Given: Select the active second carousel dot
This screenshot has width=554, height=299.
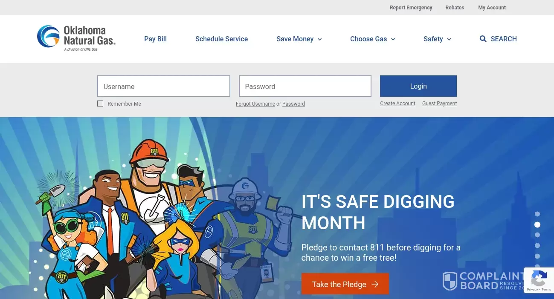Looking at the screenshot, I should point(537,224).
